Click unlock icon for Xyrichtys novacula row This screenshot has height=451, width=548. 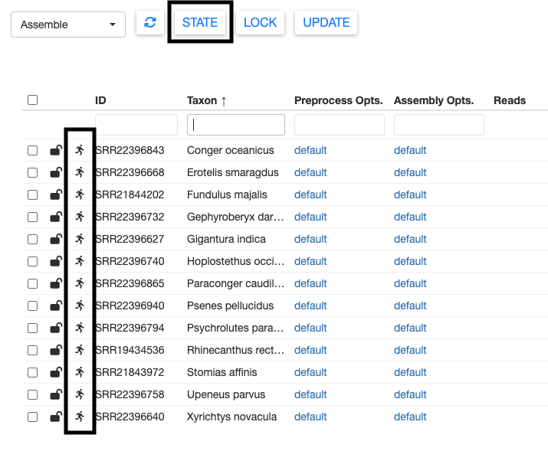(56, 417)
